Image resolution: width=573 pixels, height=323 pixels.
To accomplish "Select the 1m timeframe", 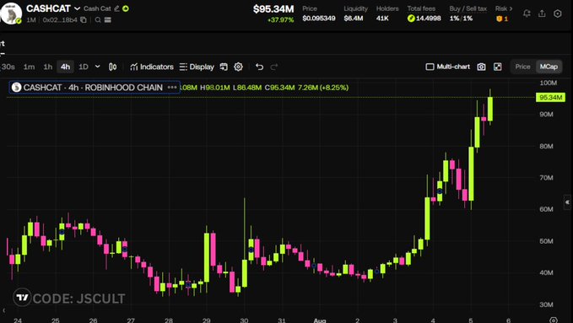I will pyautogui.click(x=29, y=67).
